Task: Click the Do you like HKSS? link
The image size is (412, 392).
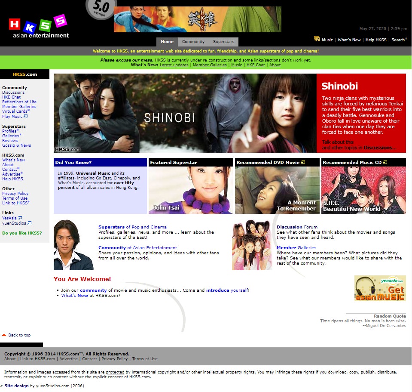Action: 22,233
